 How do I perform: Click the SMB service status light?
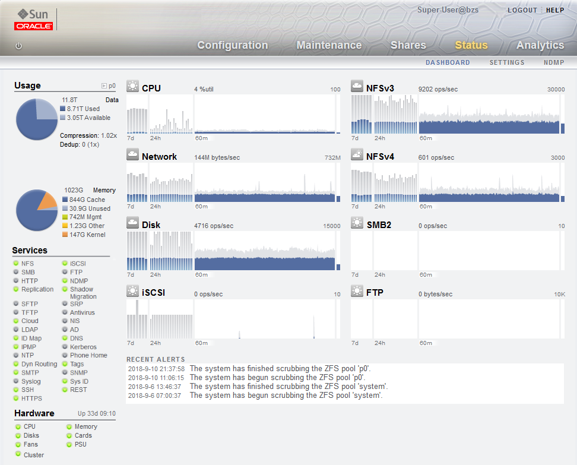[x=16, y=272]
